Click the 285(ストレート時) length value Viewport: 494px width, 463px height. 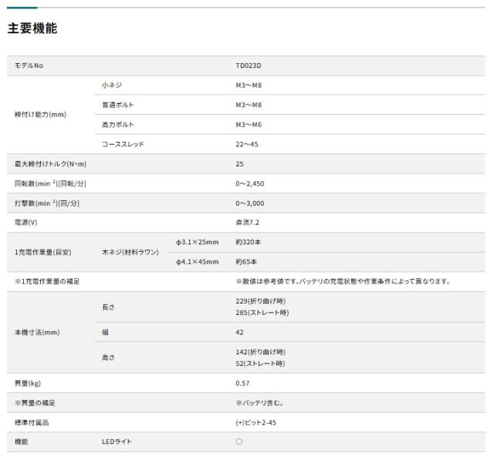click(262, 313)
